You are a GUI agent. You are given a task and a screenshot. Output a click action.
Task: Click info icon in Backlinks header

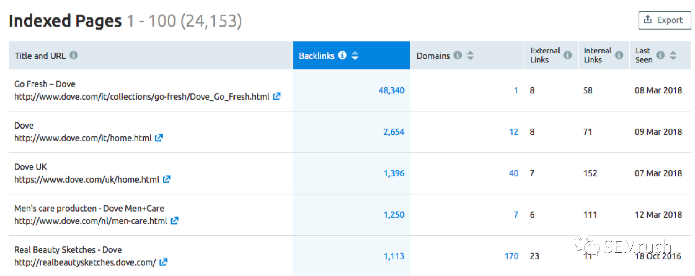point(342,55)
